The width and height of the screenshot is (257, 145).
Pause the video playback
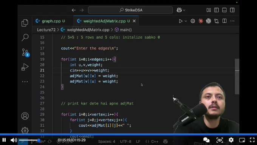pyautogui.click(x=4, y=140)
